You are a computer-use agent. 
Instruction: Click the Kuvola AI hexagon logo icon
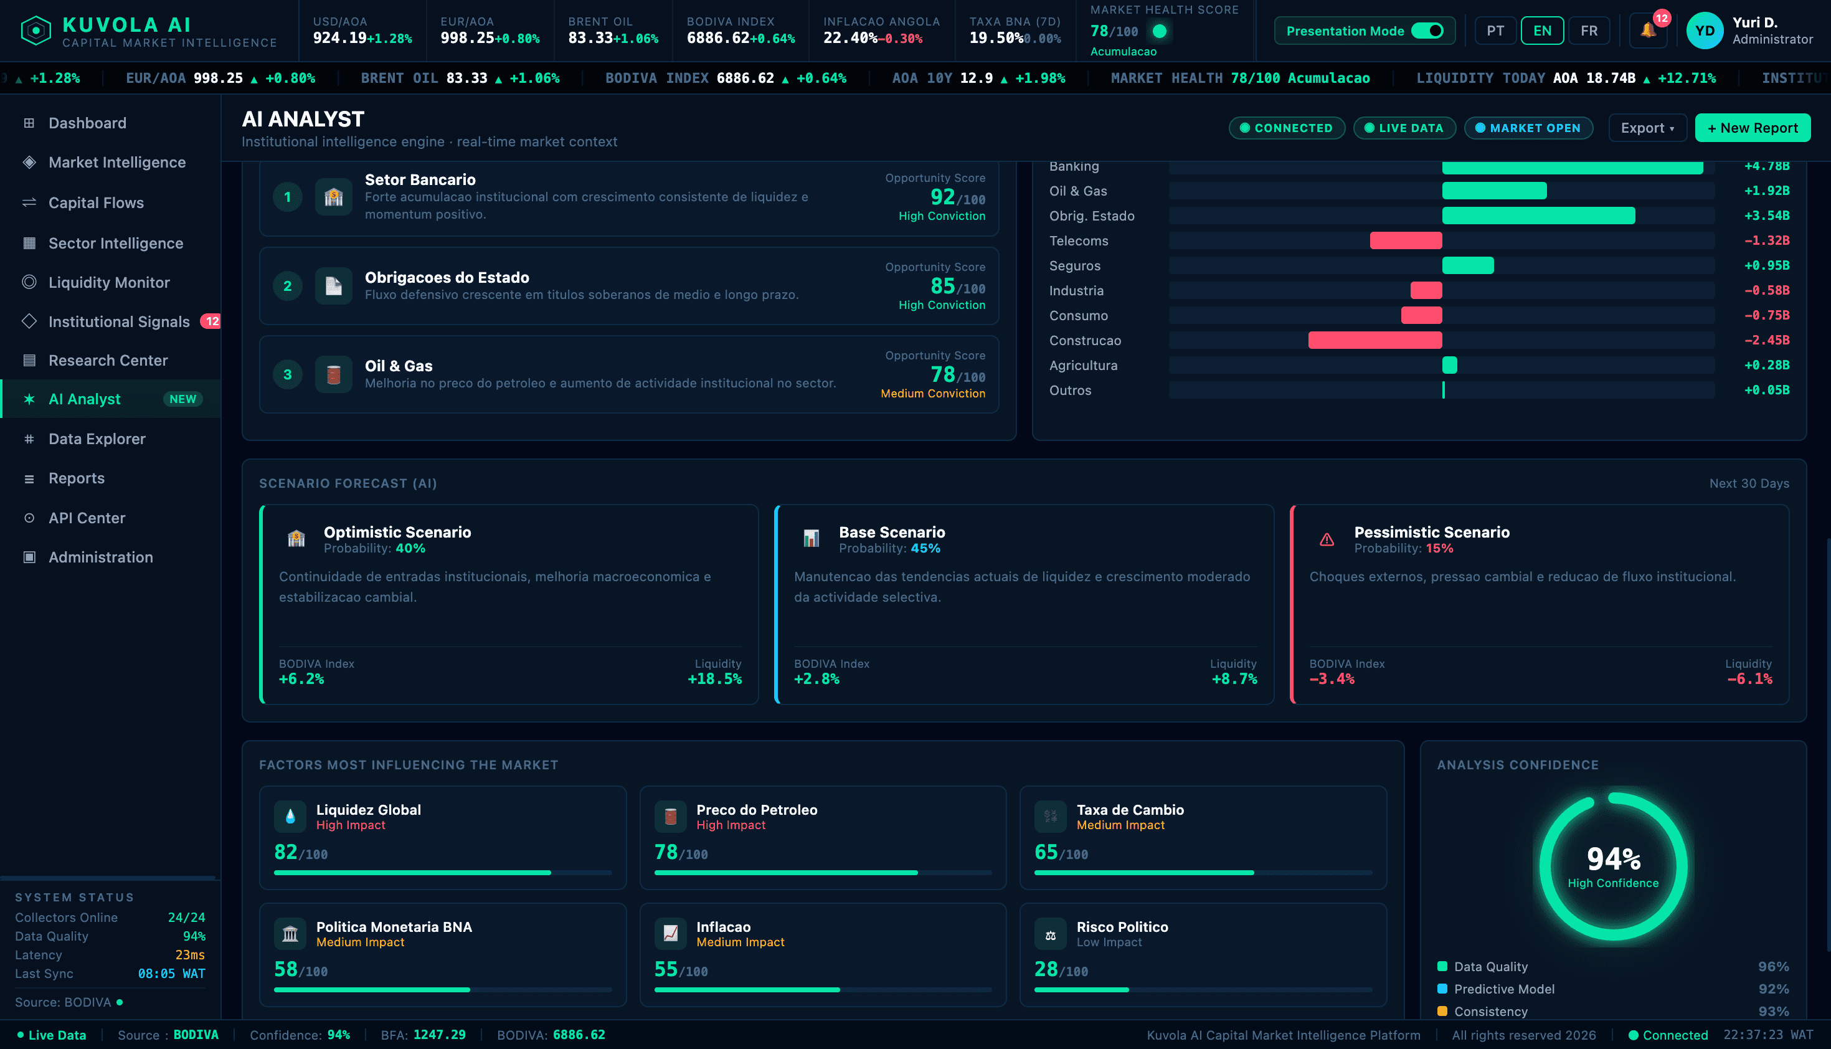(x=36, y=31)
